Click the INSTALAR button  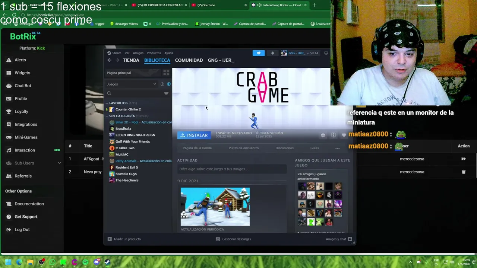click(194, 135)
